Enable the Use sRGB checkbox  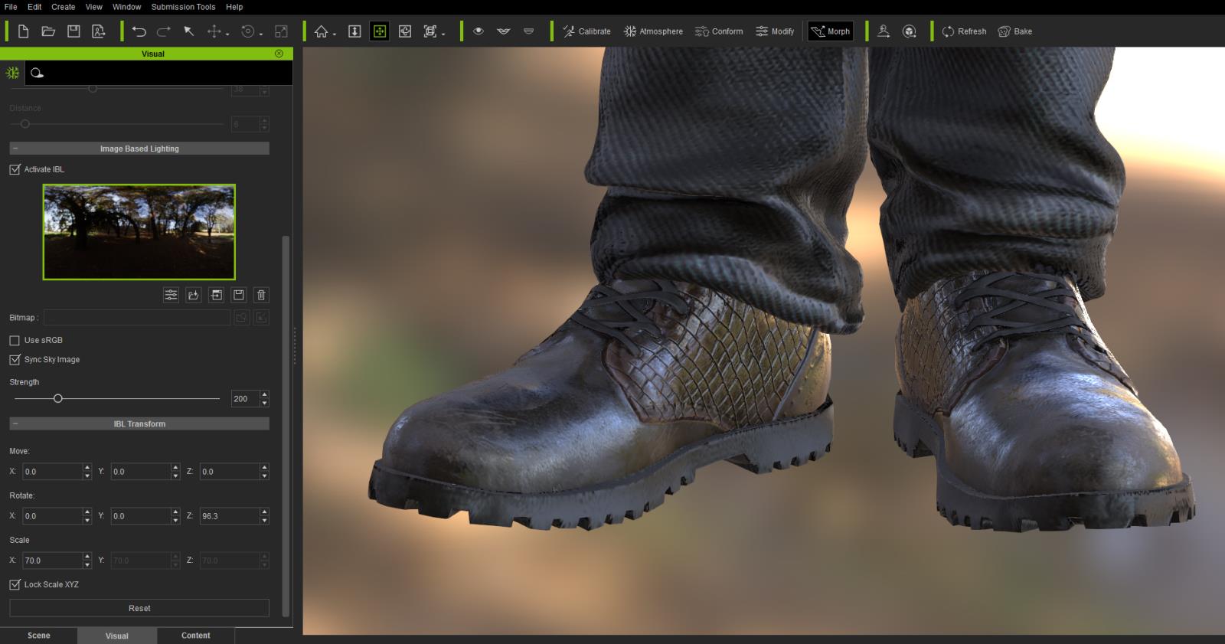[x=15, y=340]
